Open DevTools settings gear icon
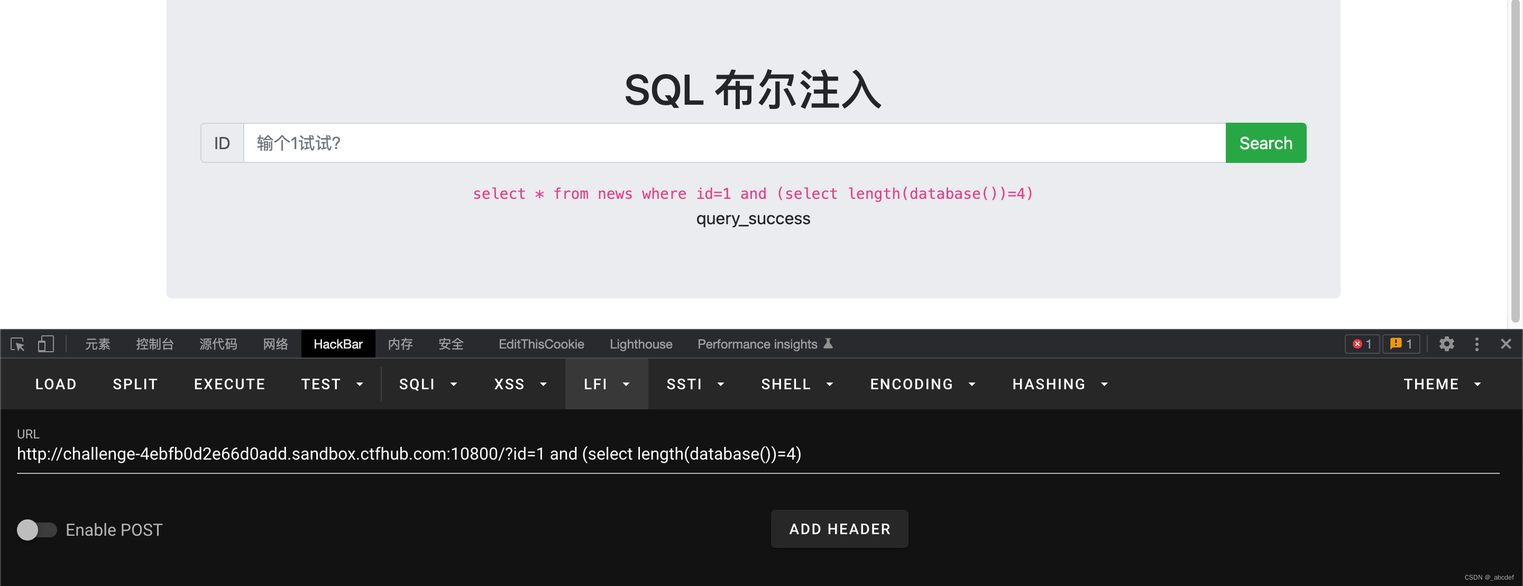This screenshot has height=586, width=1523. pos(1446,344)
